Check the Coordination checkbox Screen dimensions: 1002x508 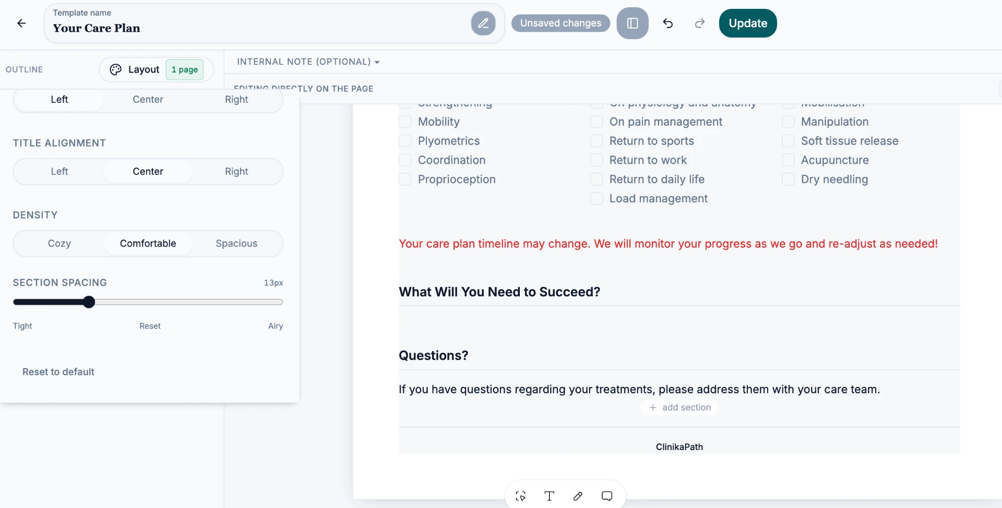pos(405,160)
